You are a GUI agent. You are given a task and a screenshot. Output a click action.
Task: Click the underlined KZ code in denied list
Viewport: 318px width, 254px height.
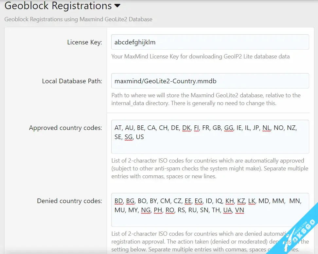coord(240,201)
